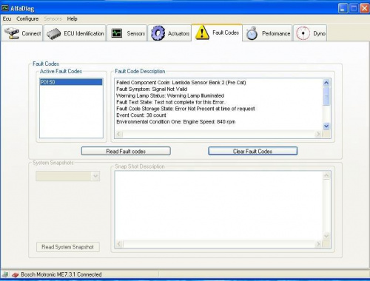The width and height of the screenshot is (370, 281).
Task: Click the red connector status bar icon
Action: [x=16, y=274]
